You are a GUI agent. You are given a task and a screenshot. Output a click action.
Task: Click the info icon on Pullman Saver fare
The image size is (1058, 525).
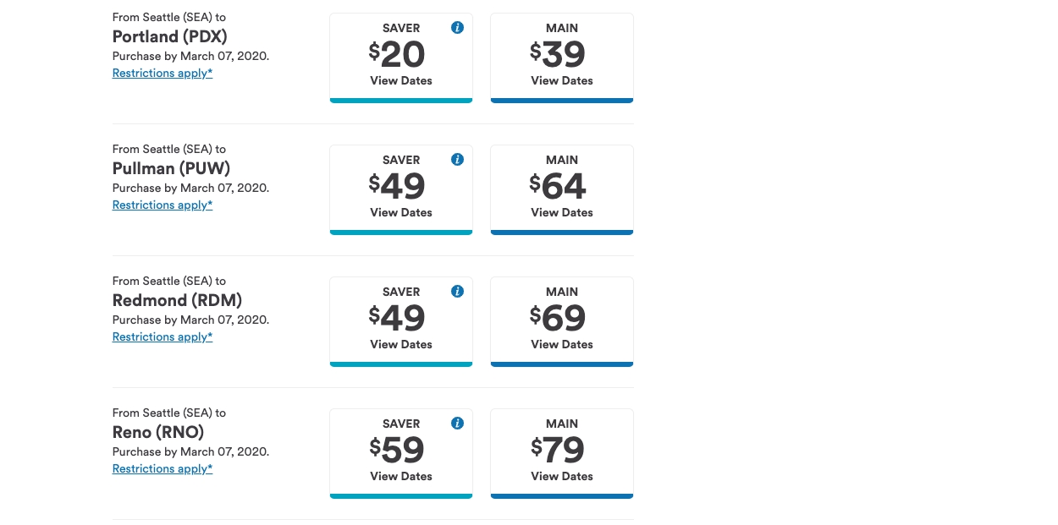(457, 160)
